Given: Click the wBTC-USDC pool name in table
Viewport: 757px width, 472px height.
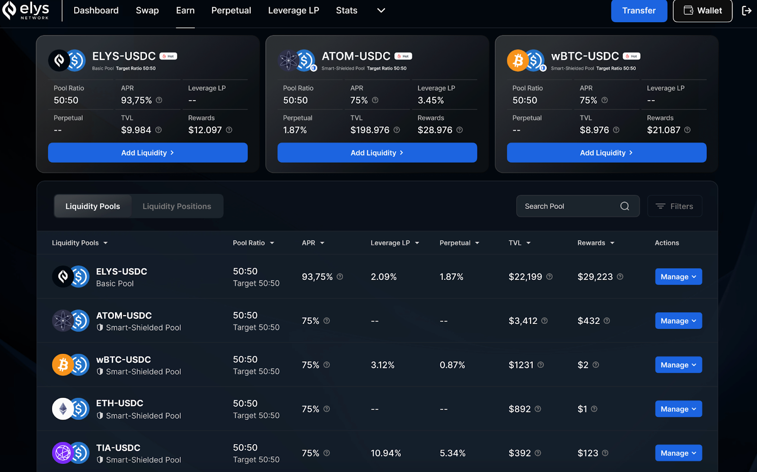Looking at the screenshot, I should (123, 359).
